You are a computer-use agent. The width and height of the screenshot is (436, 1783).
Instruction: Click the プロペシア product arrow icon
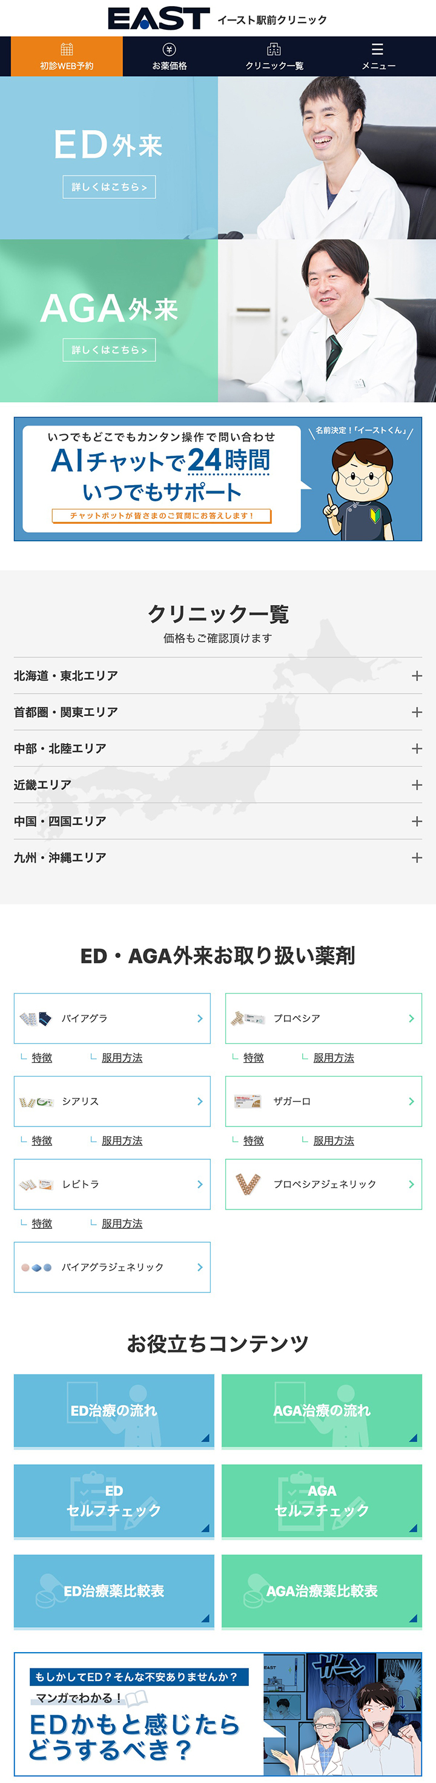pyautogui.click(x=411, y=1018)
